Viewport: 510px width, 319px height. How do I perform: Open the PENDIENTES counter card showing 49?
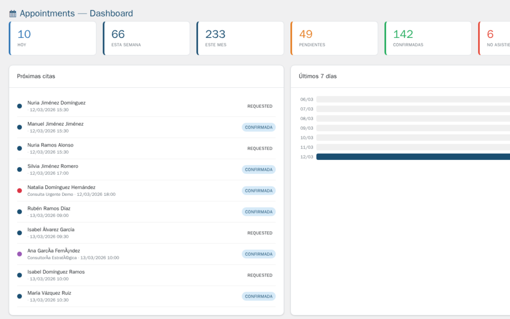tap(334, 38)
